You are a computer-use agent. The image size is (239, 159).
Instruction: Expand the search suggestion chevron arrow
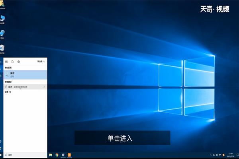point(44,87)
